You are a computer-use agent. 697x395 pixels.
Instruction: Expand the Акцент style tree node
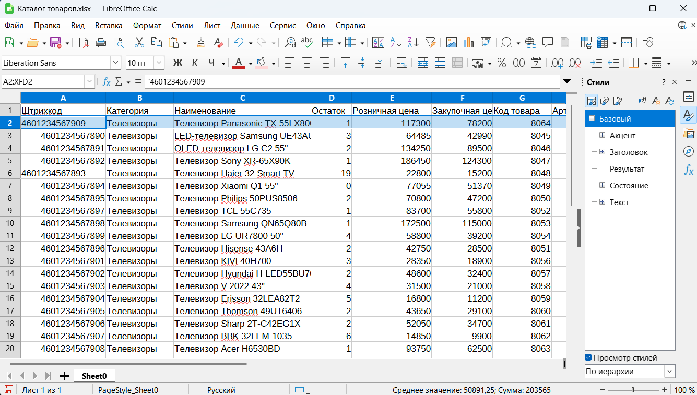(x=602, y=135)
